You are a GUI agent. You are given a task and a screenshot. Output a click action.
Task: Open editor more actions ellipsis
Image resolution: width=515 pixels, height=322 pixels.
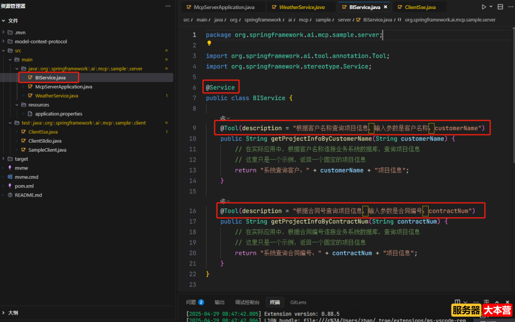tap(511, 7)
